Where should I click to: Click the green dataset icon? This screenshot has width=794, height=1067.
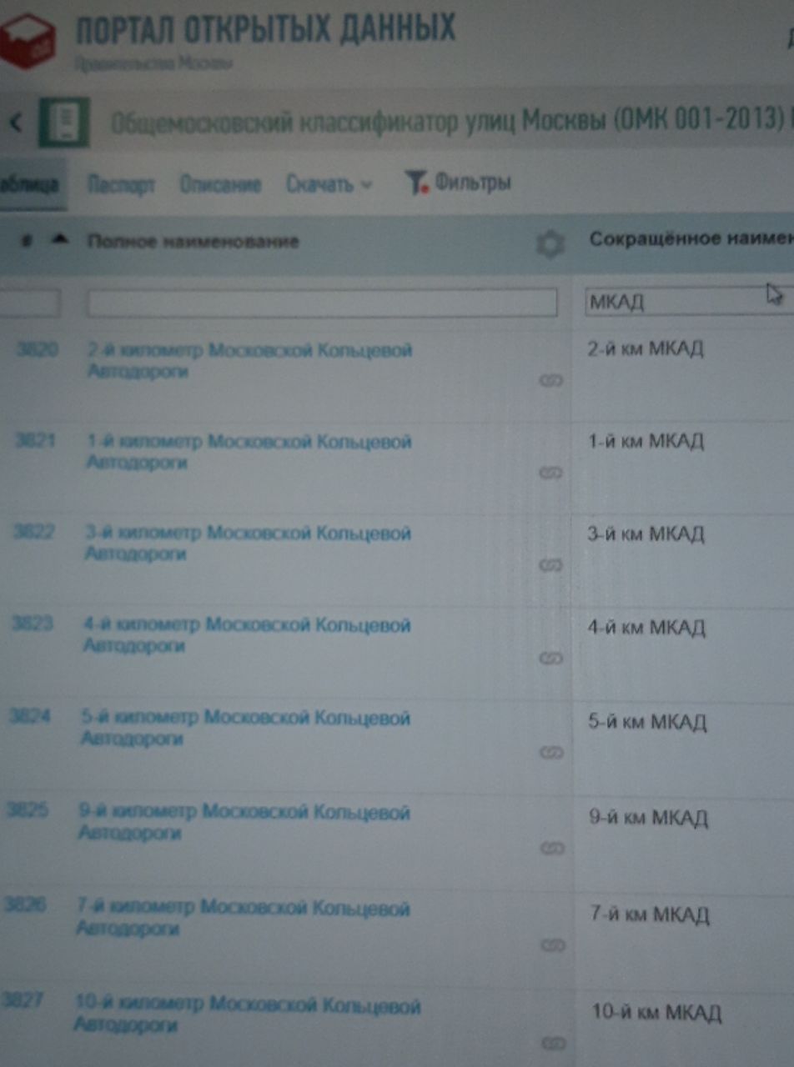[66, 123]
